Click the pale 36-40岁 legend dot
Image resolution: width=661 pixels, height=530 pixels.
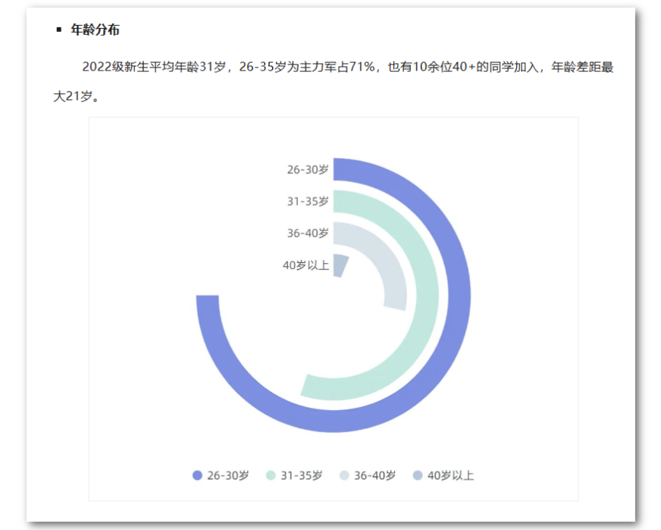click(x=344, y=475)
